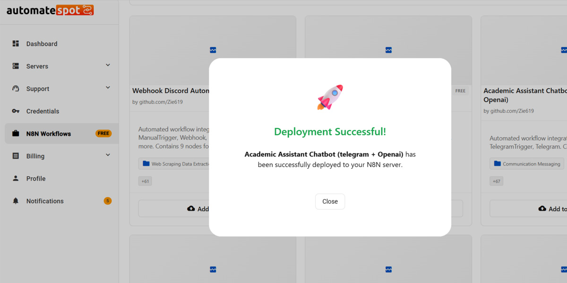Go to the Profile page

[x=36, y=179]
